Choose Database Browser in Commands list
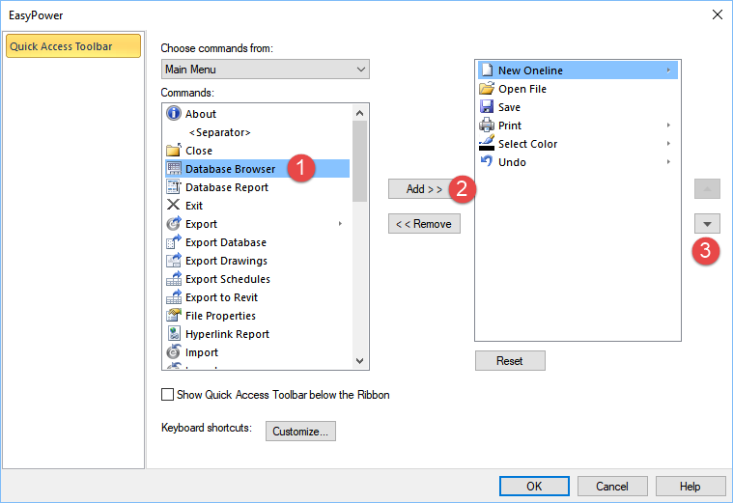 230,169
